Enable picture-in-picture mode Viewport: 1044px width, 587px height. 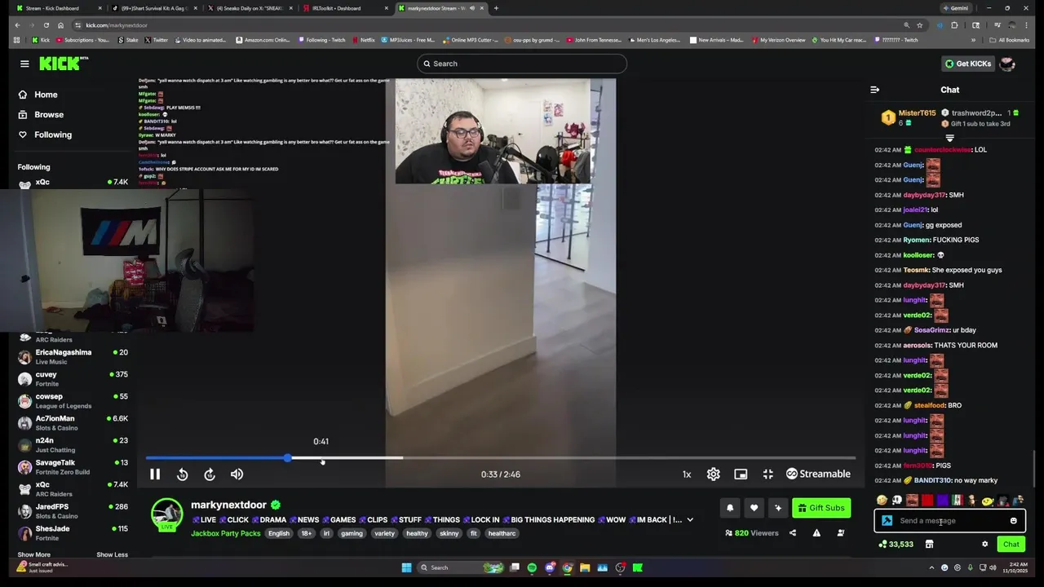(x=741, y=474)
